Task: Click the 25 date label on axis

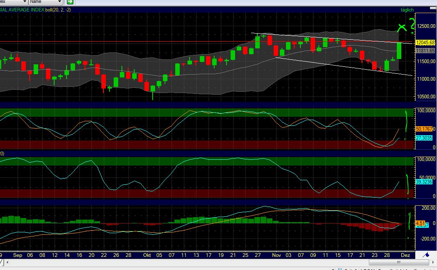Action: (245, 255)
